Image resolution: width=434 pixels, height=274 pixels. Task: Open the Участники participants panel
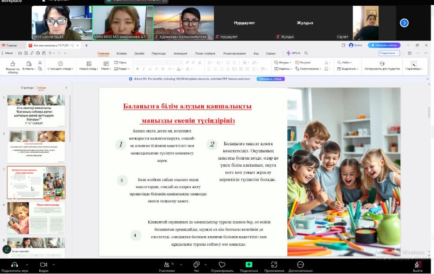pyautogui.click(x=167, y=265)
